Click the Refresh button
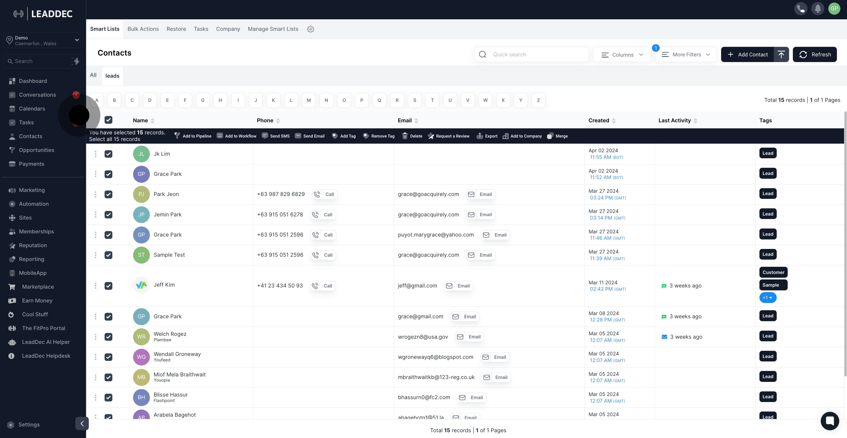This screenshot has height=438, width=847. pos(814,54)
